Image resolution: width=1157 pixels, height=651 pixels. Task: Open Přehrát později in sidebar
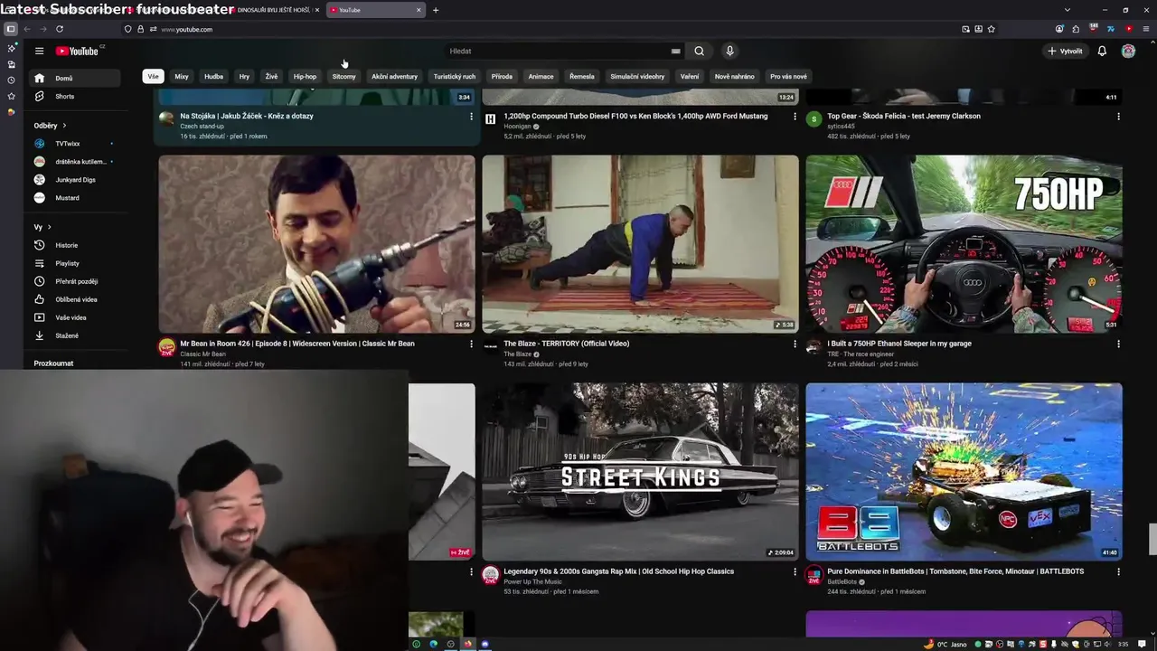[x=76, y=281]
